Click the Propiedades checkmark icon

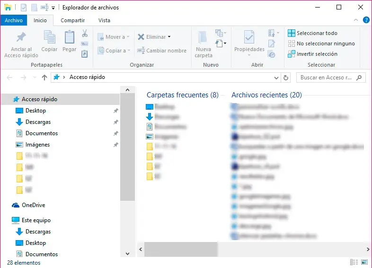click(x=249, y=37)
